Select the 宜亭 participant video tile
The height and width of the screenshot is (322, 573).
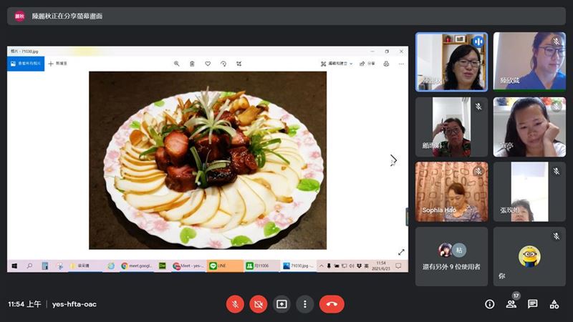click(x=529, y=127)
